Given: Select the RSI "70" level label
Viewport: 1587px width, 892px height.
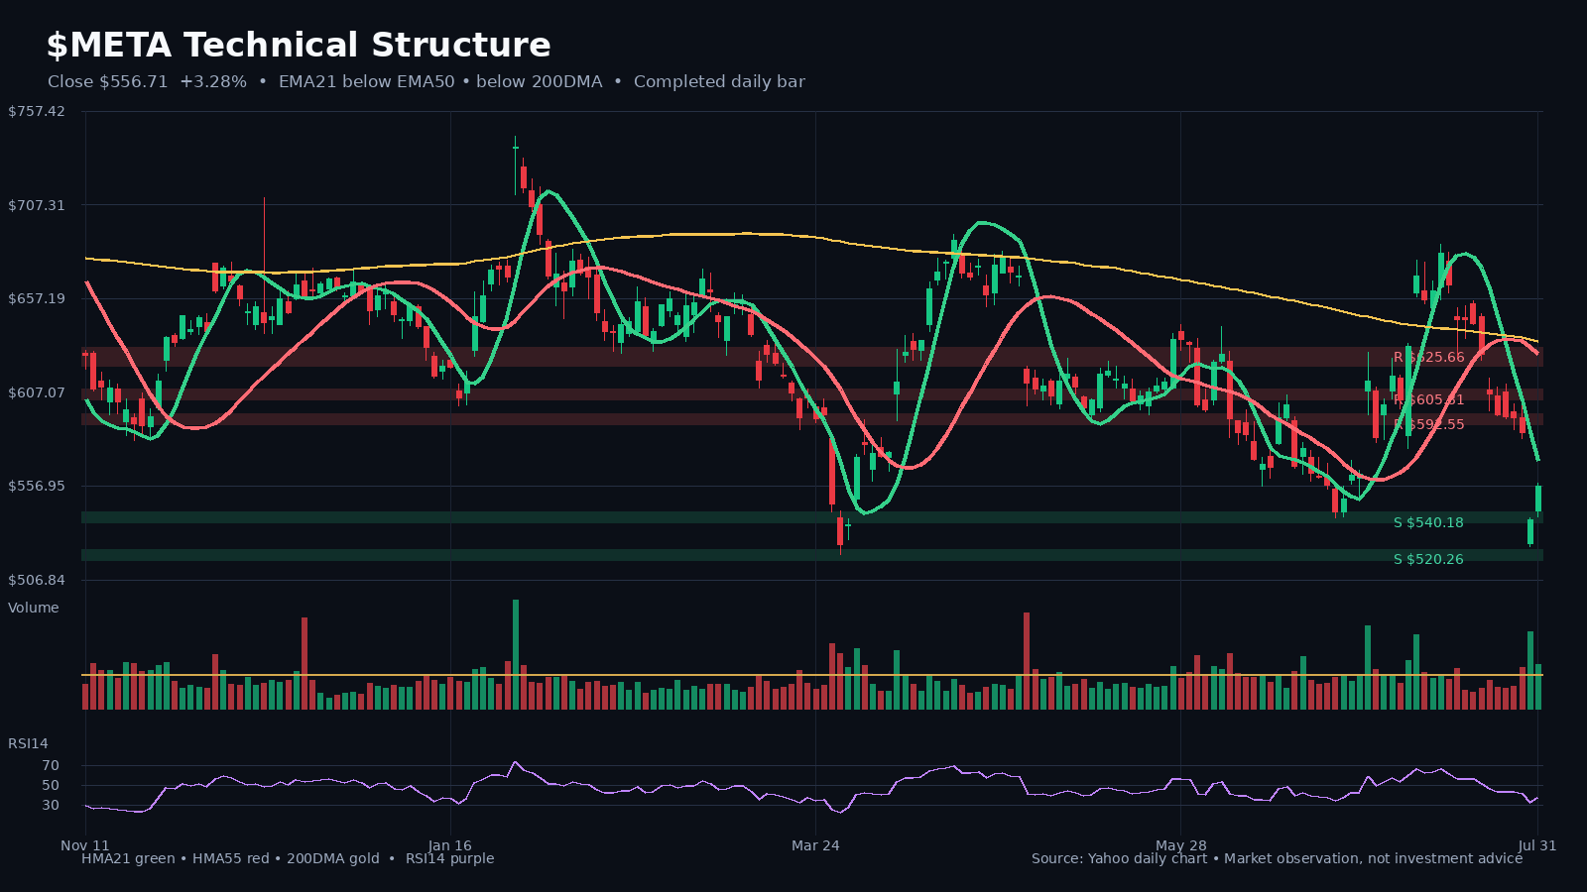Looking at the screenshot, I should click(51, 765).
